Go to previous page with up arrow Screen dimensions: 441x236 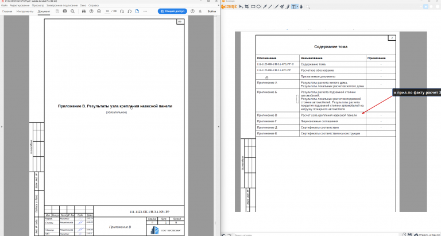coord(91,11)
